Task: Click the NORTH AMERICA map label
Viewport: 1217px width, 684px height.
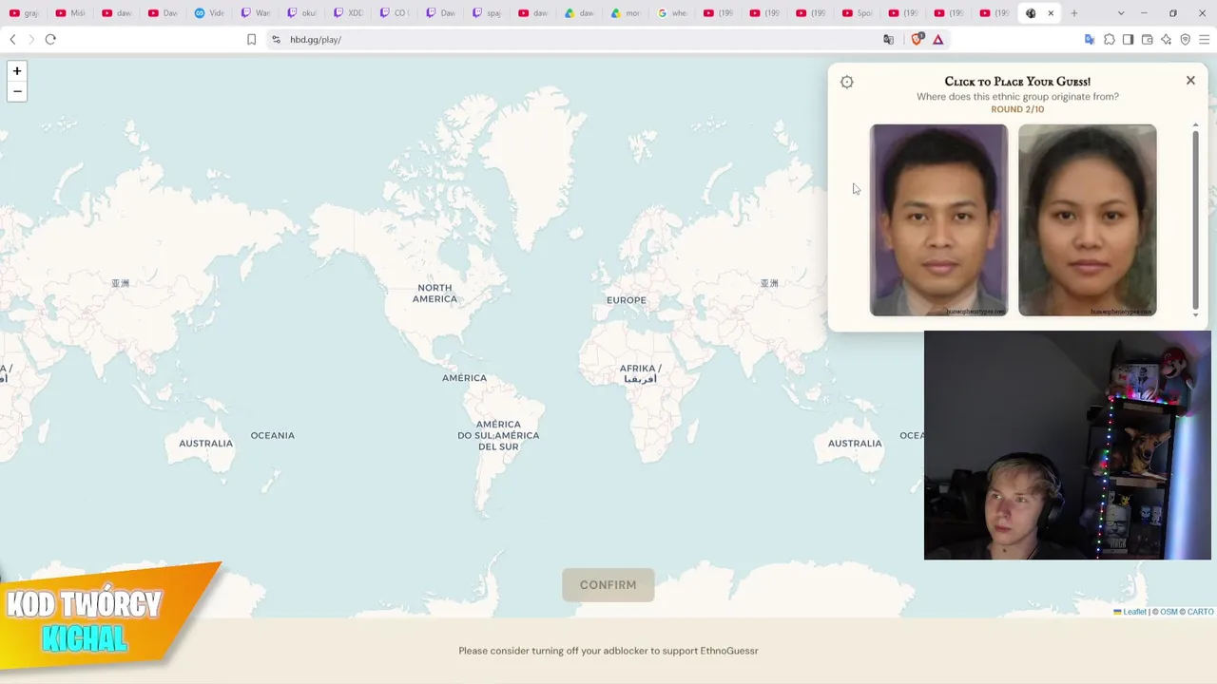Action: pos(435,294)
